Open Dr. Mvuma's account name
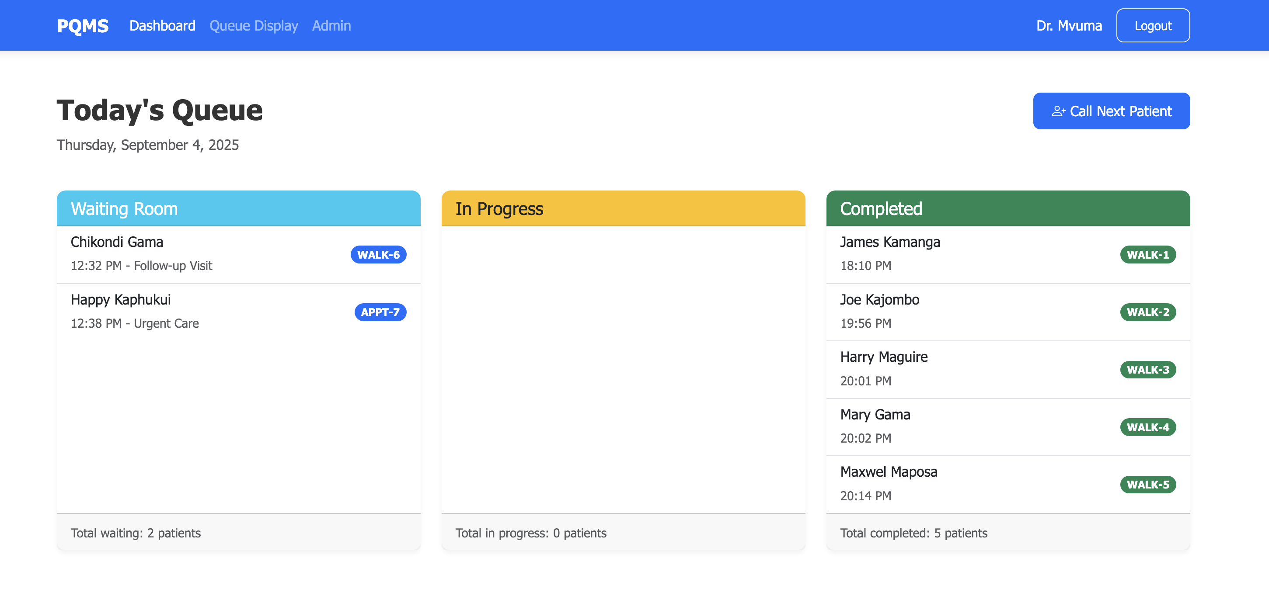 (x=1069, y=25)
